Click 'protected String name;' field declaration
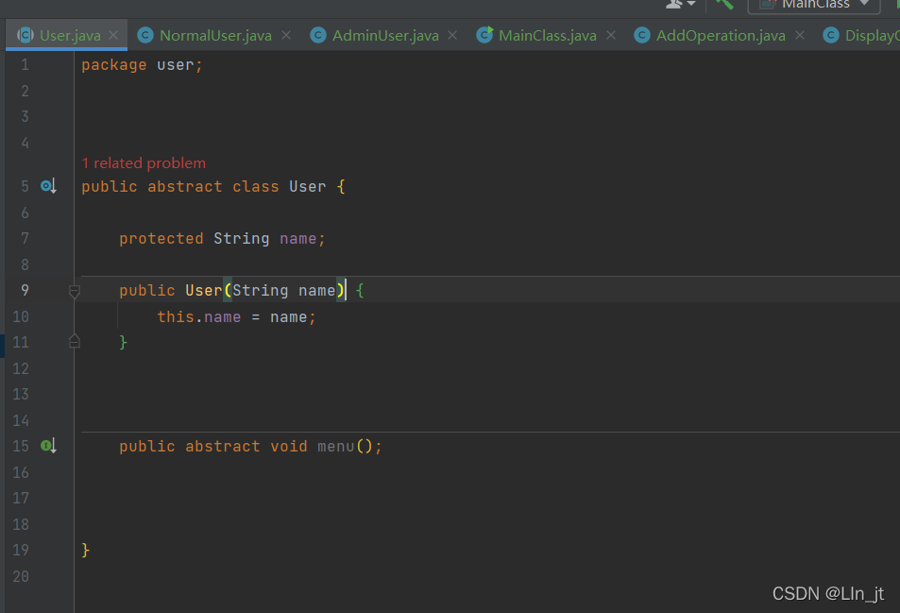 click(222, 239)
